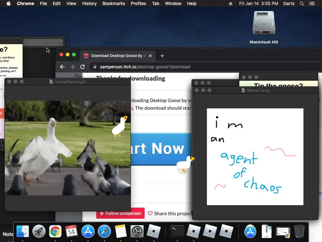Click the agent of chaos drawing
Image resolution: width=322 pixels, height=242 pixels.
coord(255,157)
